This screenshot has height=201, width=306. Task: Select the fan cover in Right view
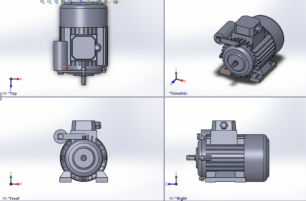[x=257, y=158]
